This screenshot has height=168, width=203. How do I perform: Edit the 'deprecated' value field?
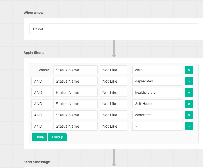point(157,81)
